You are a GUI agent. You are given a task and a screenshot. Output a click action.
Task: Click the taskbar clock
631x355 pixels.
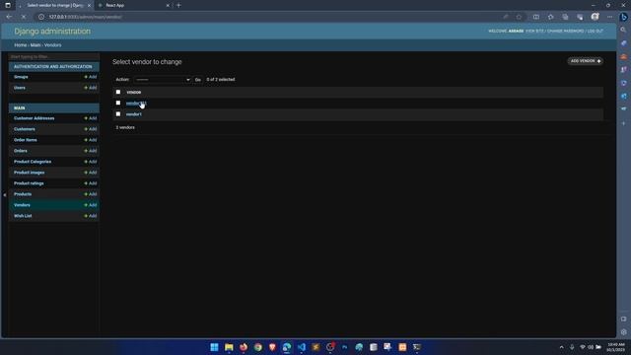(615, 347)
